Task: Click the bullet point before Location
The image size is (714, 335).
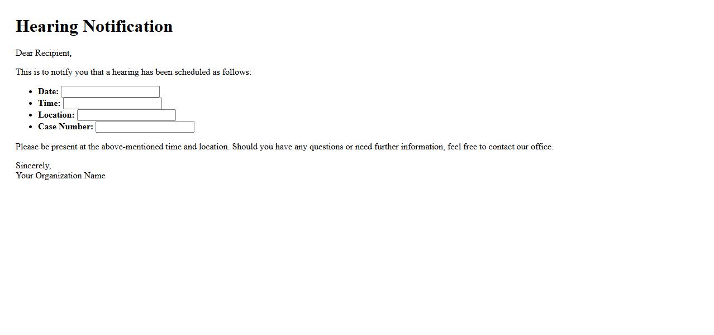Action: [30, 115]
